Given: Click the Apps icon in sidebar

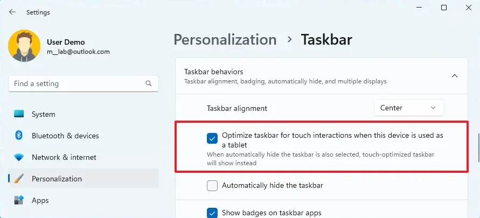Looking at the screenshot, I should pos(19,200).
